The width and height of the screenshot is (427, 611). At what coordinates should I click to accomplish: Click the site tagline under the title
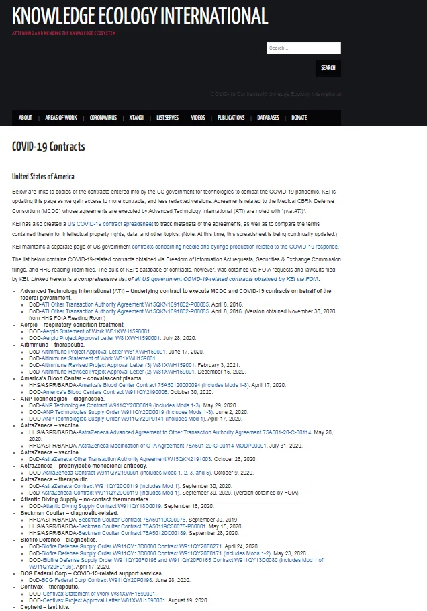pos(64,33)
